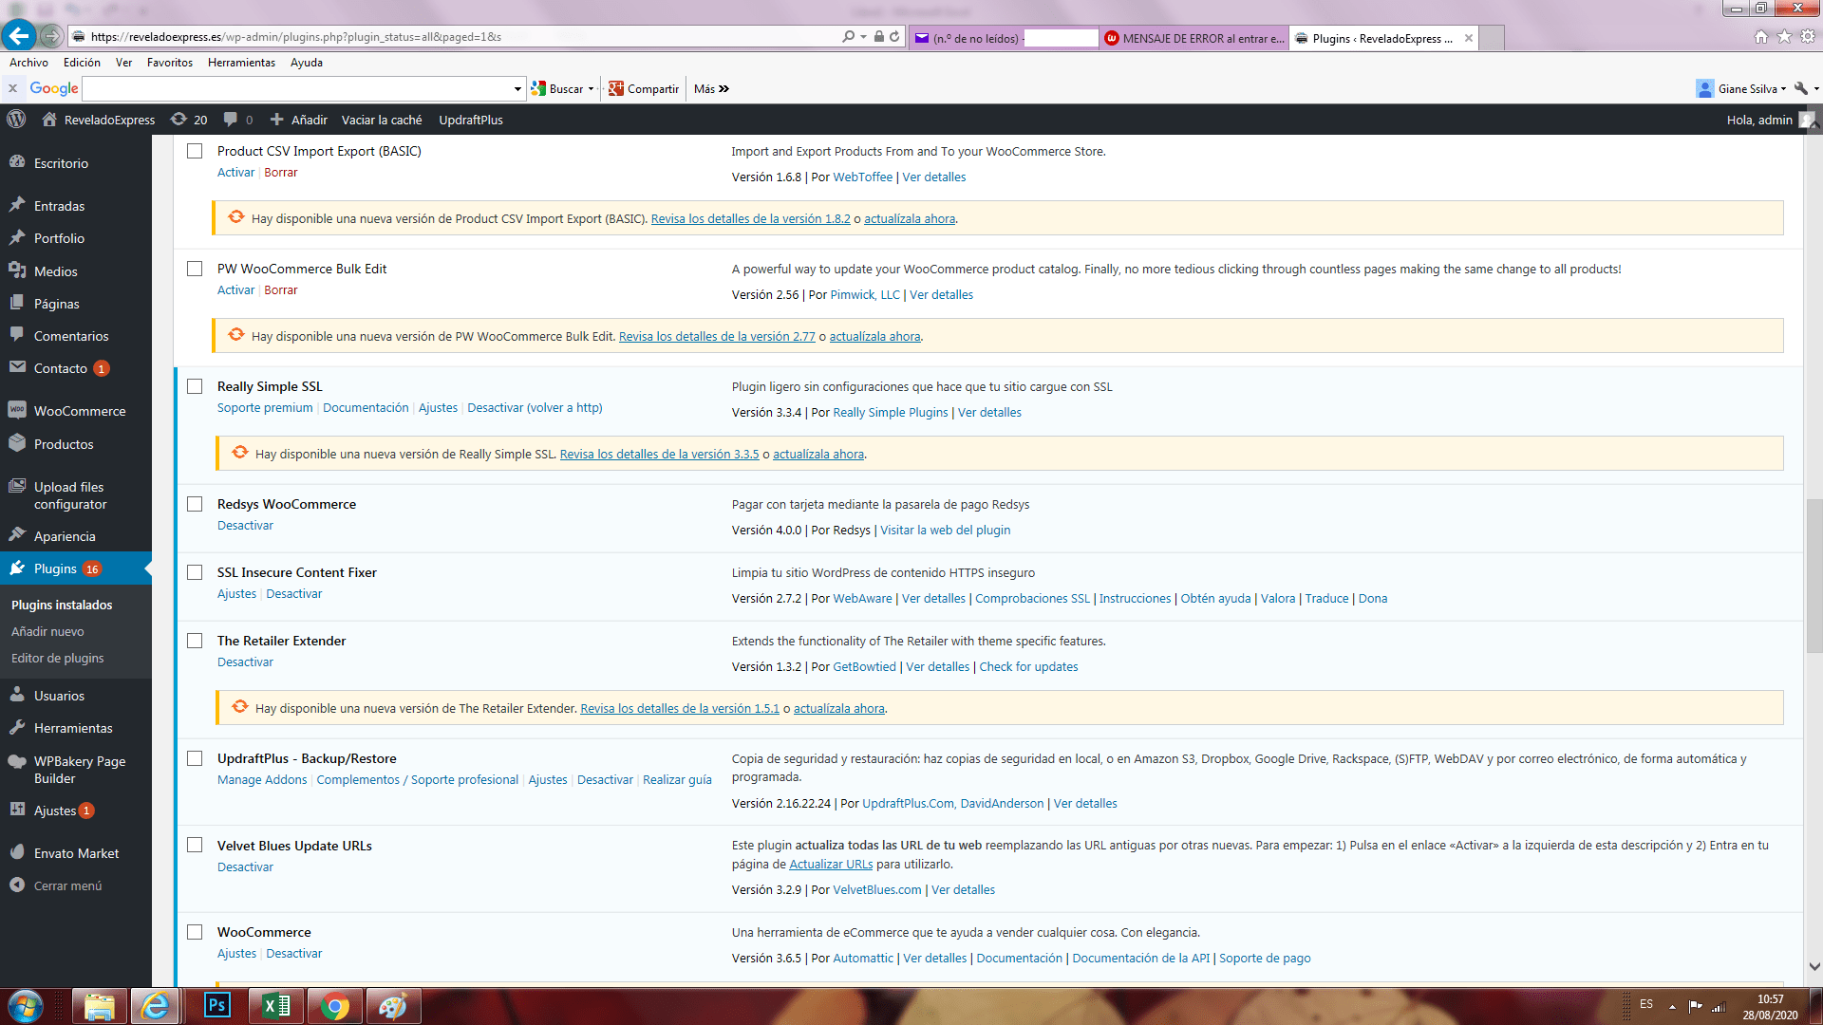Click actualízala ahora for Really Simple SSL
Image resolution: width=1823 pixels, height=1025 pixels.
818,455
